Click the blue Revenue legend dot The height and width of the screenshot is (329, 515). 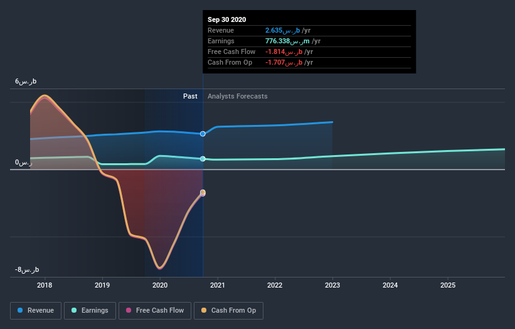(20, 310)
